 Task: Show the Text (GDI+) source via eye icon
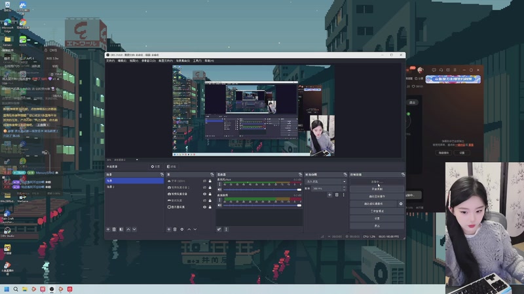[204, 181]
